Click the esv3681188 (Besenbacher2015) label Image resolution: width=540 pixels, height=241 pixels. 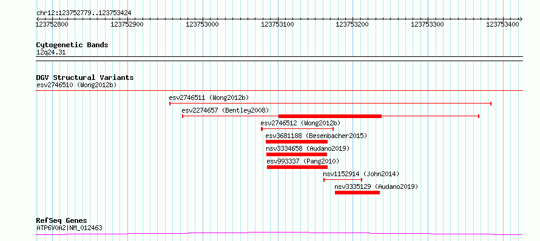(316, 136)
